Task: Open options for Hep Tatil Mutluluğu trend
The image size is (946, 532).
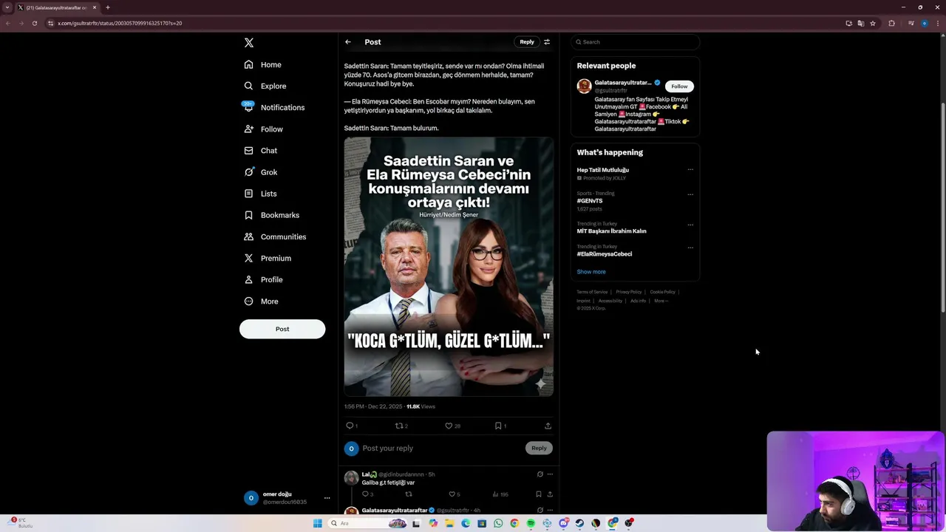Action: click(690, 170)
